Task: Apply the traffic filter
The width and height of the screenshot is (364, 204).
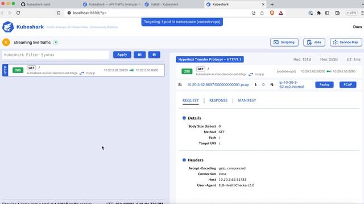Action: (x=122, y=55)
